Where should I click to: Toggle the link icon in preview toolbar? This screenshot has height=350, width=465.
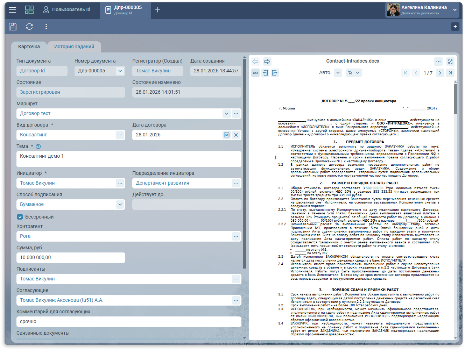[x=255, y=73]
